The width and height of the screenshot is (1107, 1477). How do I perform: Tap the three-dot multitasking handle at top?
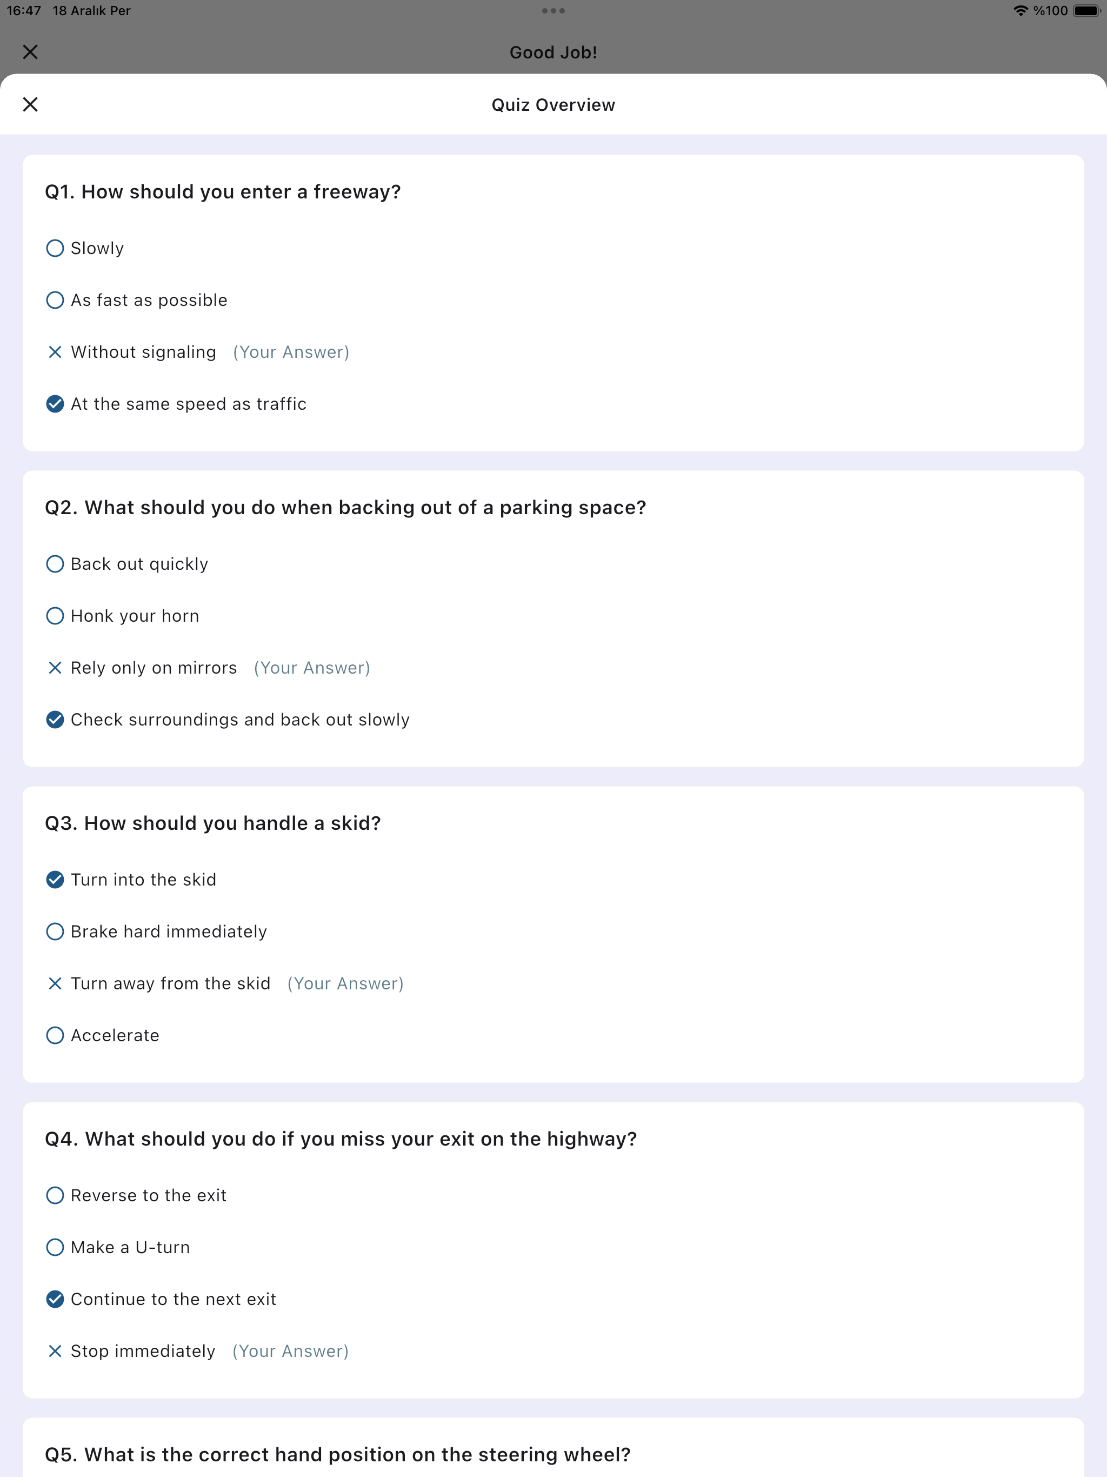coord(553,11)
